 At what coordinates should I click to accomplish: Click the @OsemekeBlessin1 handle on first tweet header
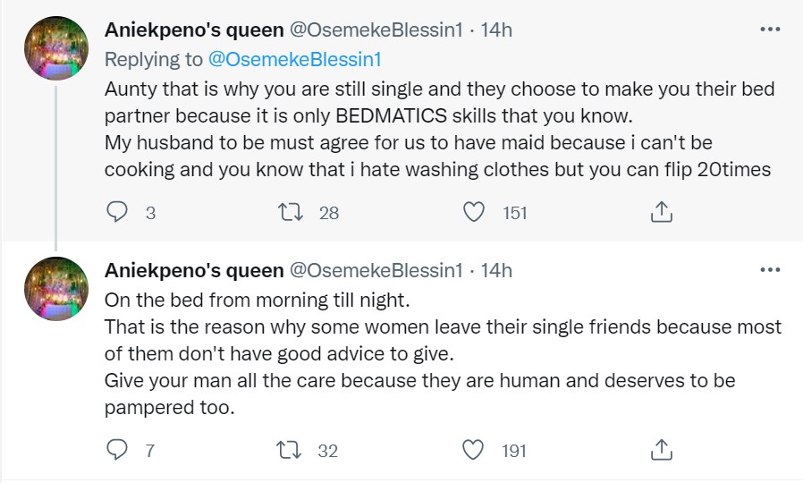[376, 30]
